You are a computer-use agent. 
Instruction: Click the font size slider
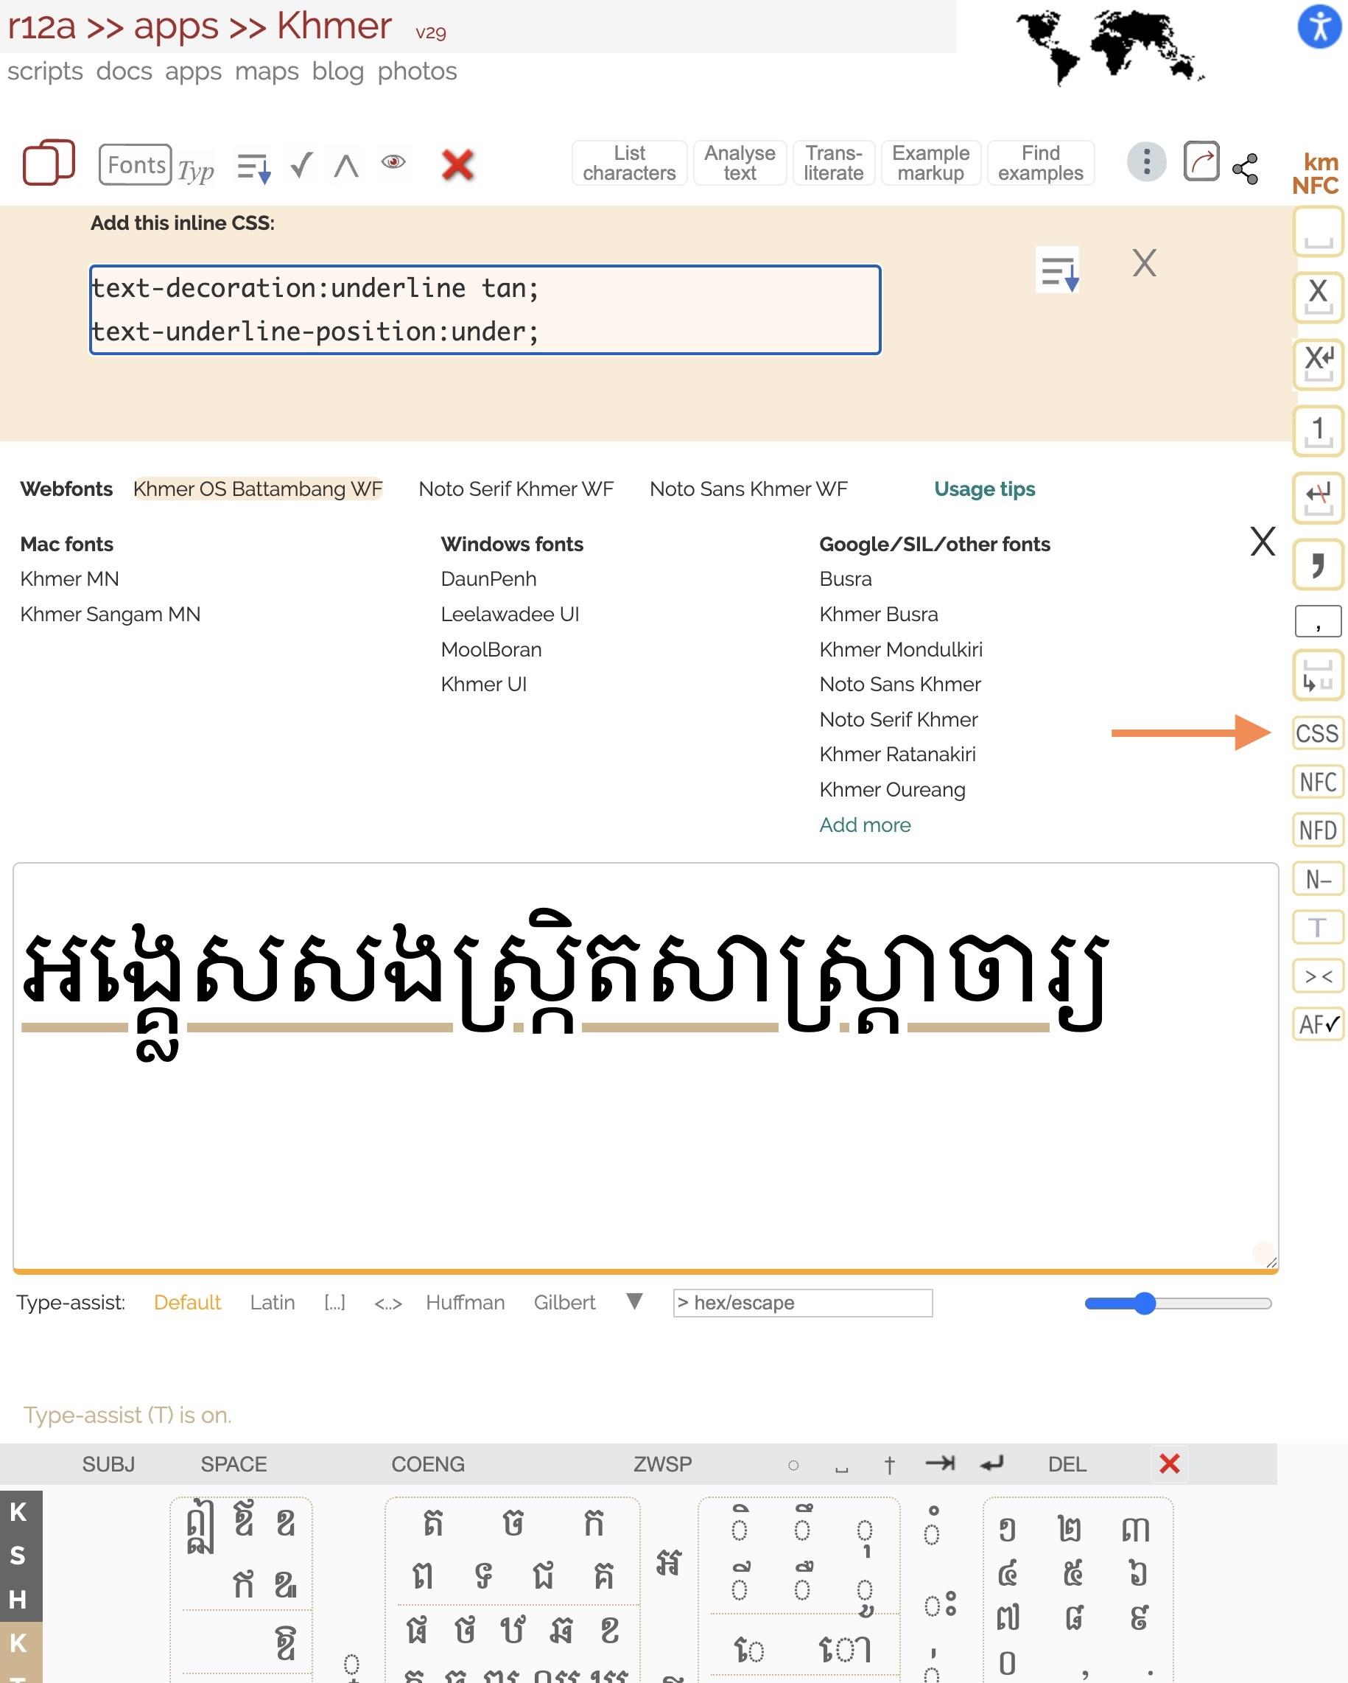[x=1177, y=1303]
